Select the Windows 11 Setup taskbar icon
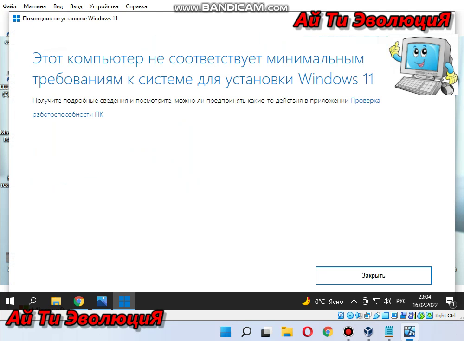 [123, 301]
